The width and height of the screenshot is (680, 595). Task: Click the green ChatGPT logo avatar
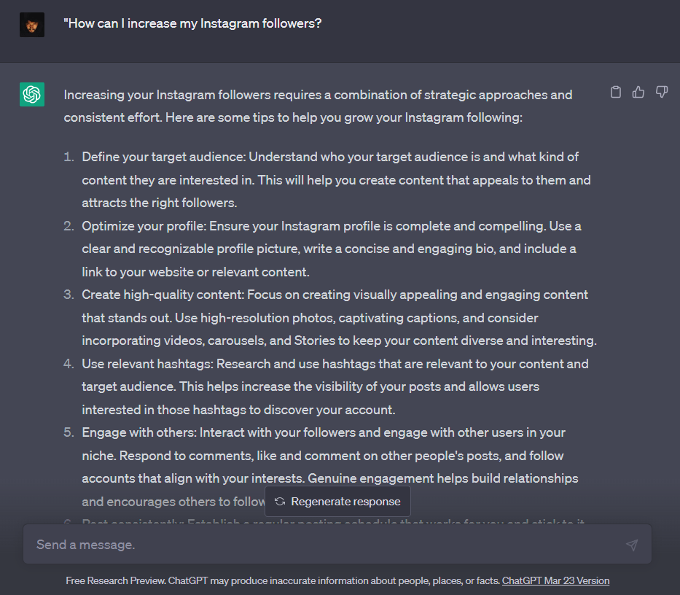32,94
